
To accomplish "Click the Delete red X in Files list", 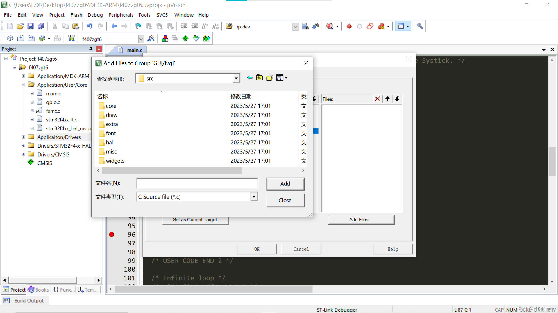I will pos(377,99).
